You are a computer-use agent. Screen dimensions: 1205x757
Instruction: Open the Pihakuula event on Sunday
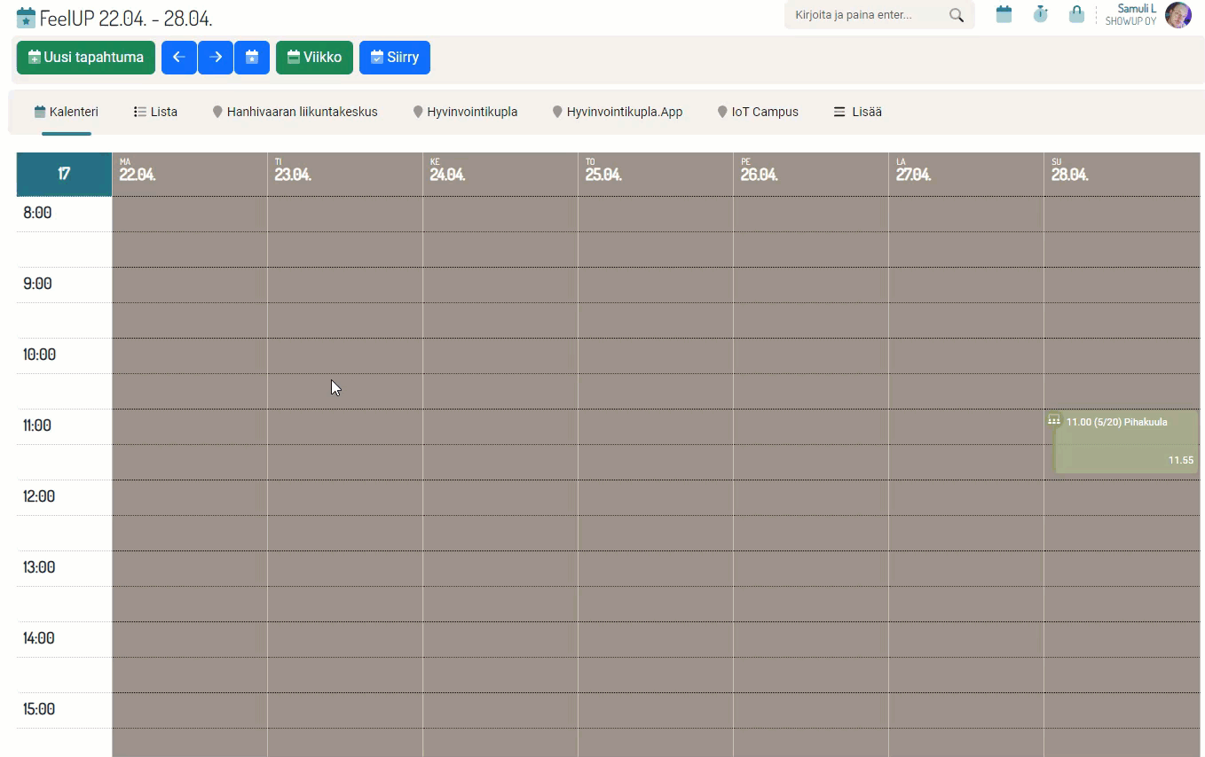1123,441
